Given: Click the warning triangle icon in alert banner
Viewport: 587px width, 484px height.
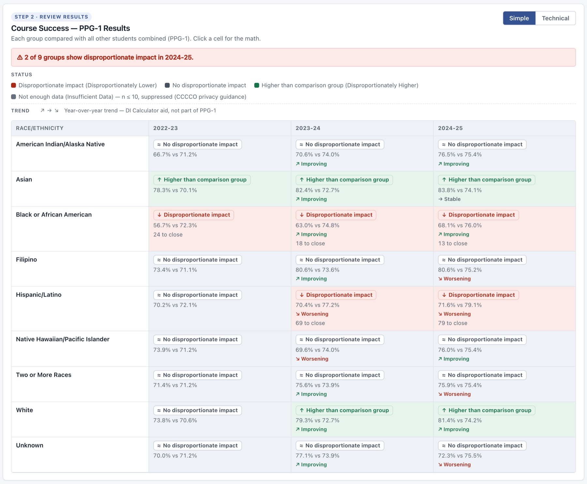Looking at the screenshot, I should pyautogui.click(x=20, y=57).
